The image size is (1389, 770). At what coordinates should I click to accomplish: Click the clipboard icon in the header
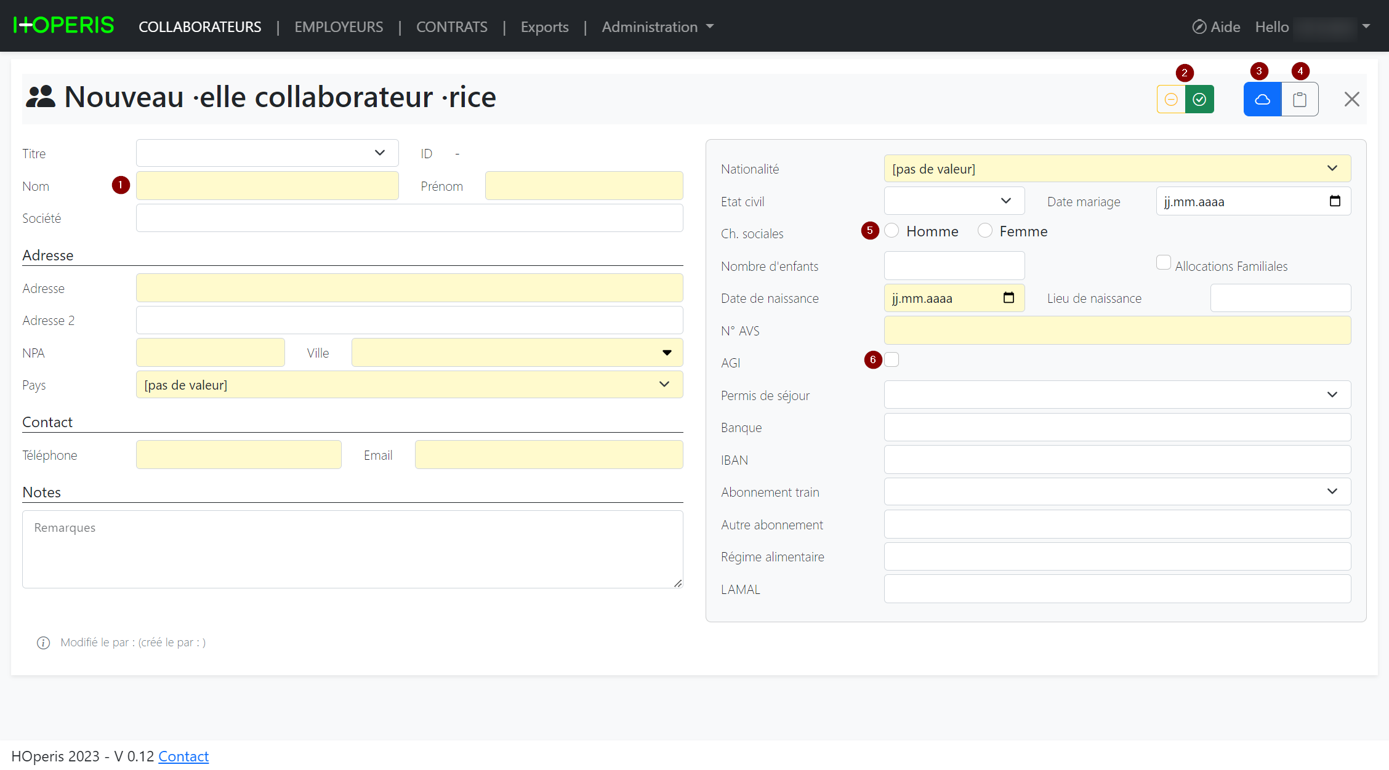(x=1300, y=99)
